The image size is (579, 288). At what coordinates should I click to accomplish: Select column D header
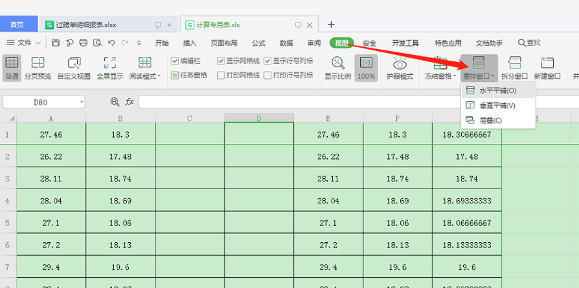click(259, 118)
